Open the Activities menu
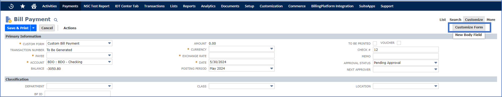 pos(49,6)
